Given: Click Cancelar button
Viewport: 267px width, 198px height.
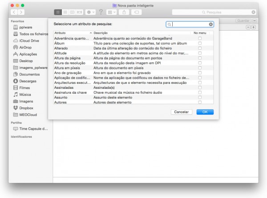Looking at the screenshot, I should tap(182, 112).
